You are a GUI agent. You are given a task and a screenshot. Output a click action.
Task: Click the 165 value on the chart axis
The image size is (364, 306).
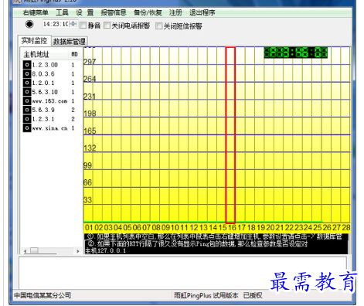[90, 131]
